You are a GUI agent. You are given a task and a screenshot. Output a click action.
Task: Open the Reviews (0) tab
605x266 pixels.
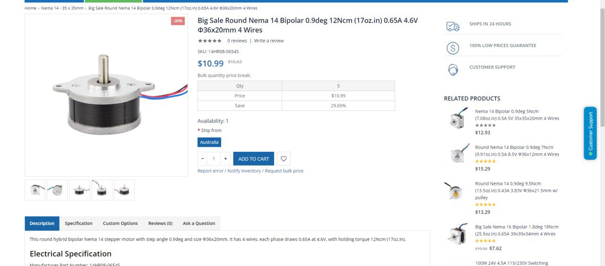click(x=160, y=224)
